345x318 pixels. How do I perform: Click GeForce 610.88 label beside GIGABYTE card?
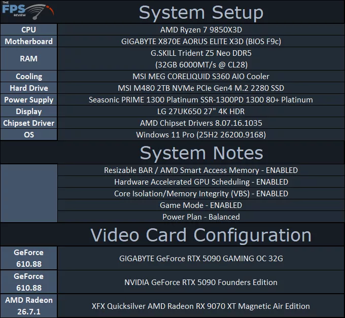(x=28, y=258)
